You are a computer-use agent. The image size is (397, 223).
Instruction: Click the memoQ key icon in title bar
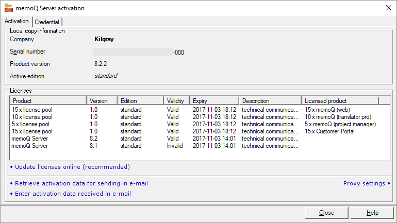coord(9,8)
